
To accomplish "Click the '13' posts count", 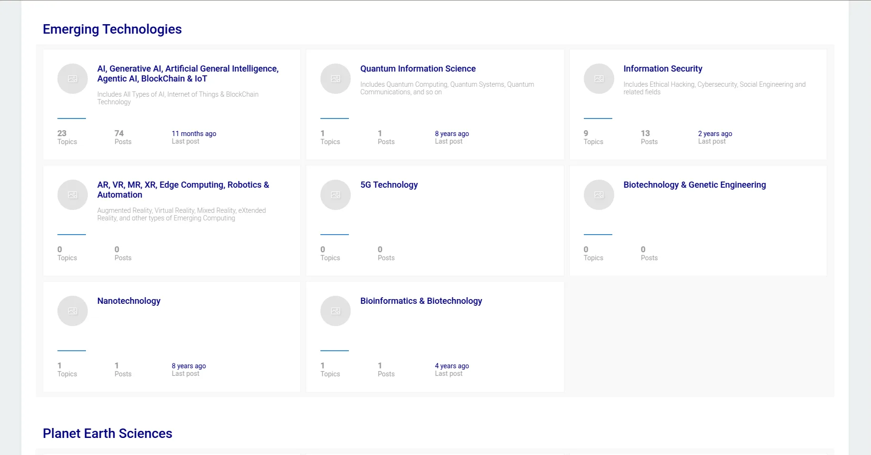I will (645, 133).
